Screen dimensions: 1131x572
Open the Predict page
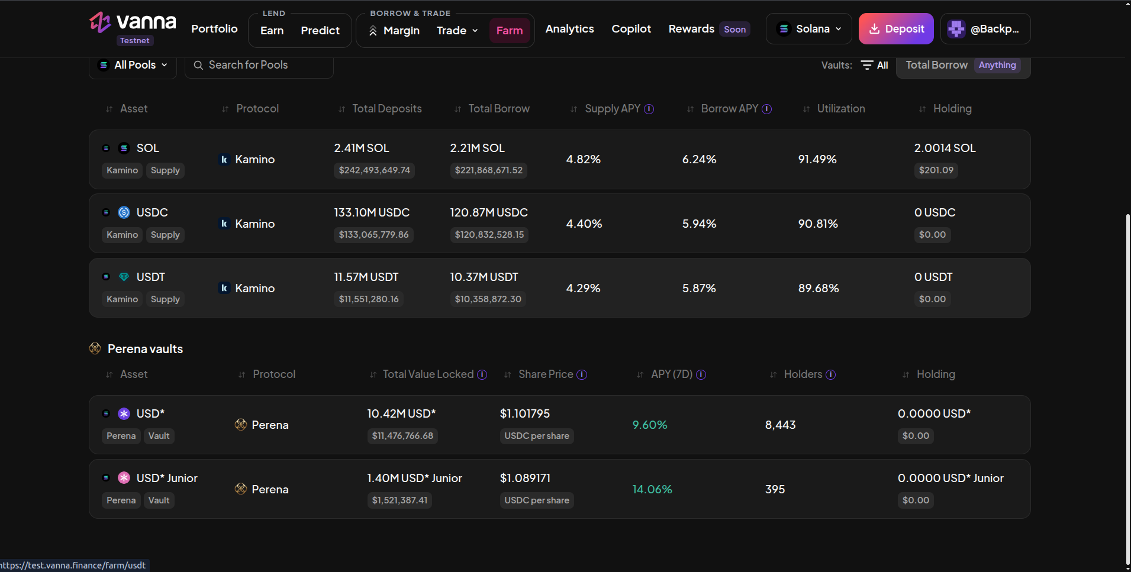[x=320, y=30]
